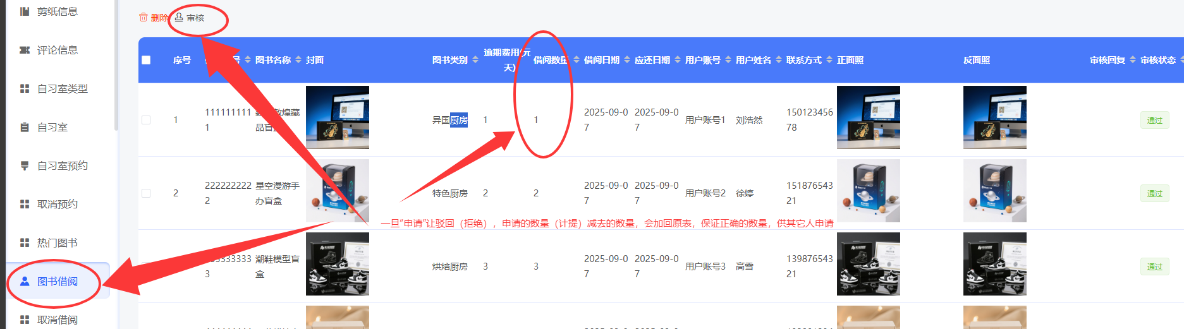Viewport: 1184px width, 329px height.
Task: Open row 1 封面 cover thumbnail
Action: click(338, 117)
